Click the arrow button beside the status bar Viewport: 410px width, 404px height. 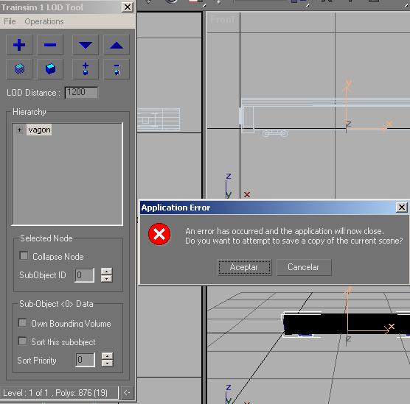click(127, 392)
